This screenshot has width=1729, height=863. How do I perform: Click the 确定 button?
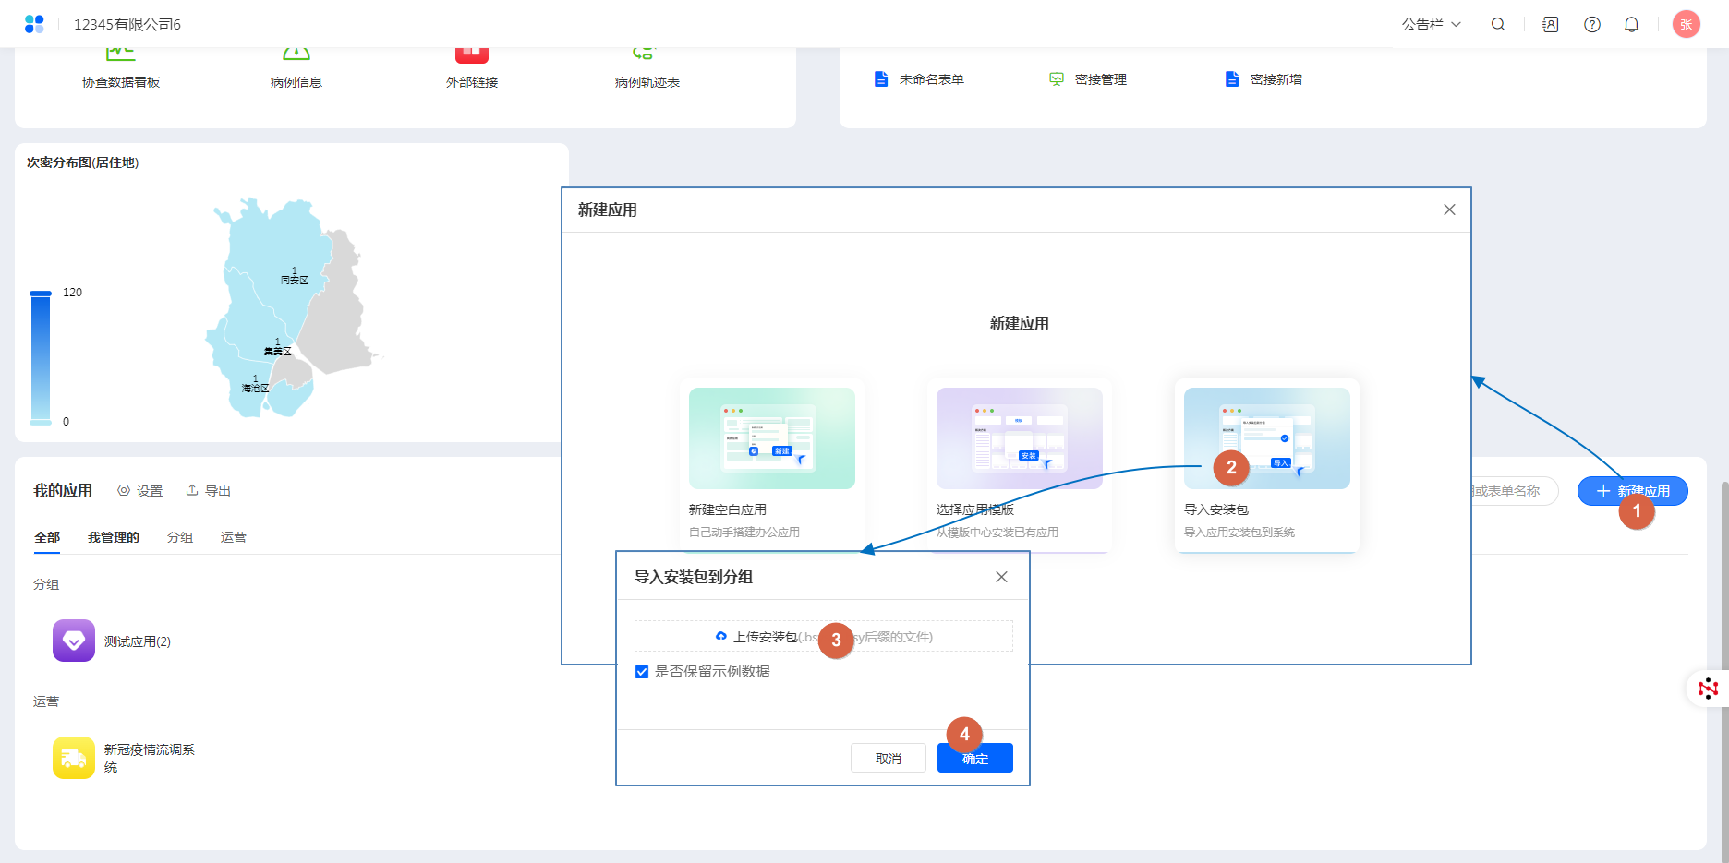(975, 759)
